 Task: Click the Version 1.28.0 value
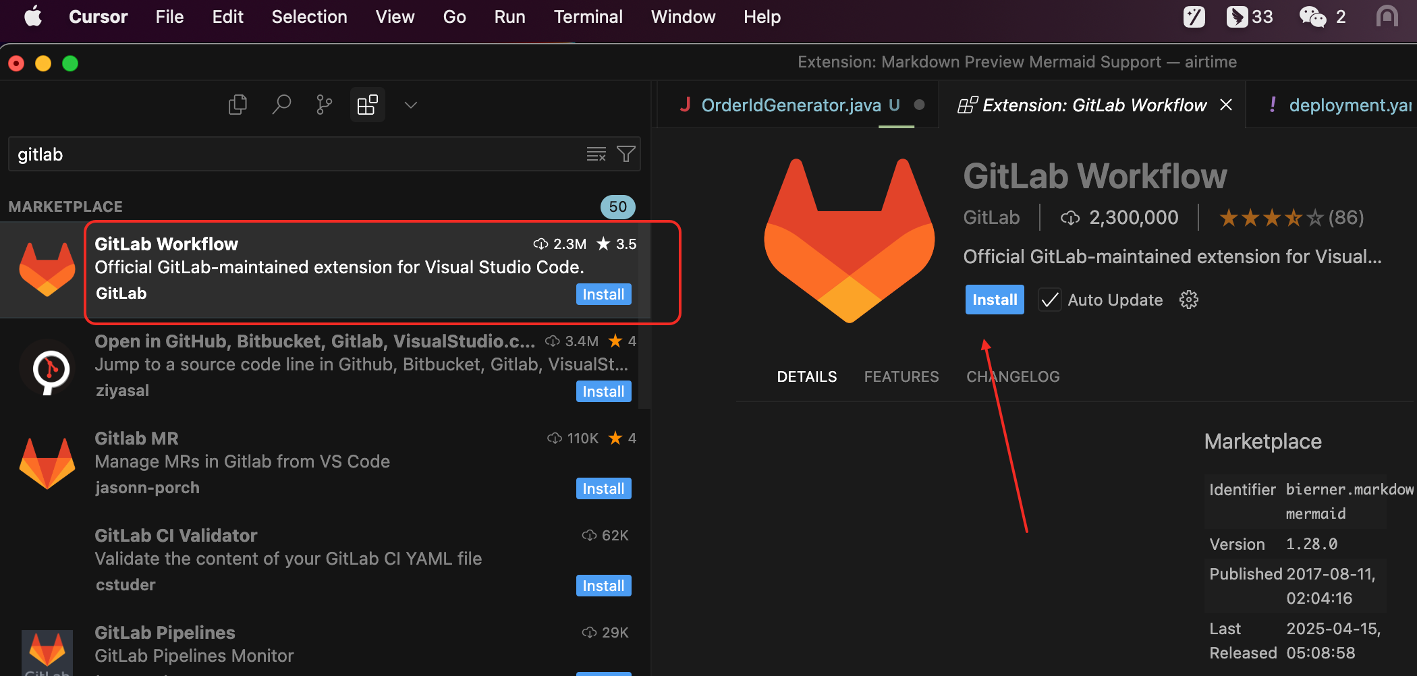click(x=1312, y=544)
